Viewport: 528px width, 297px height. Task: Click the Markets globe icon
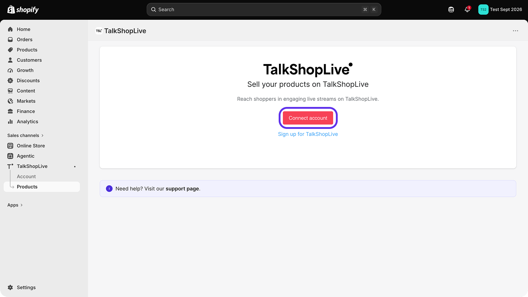point(10,101)
